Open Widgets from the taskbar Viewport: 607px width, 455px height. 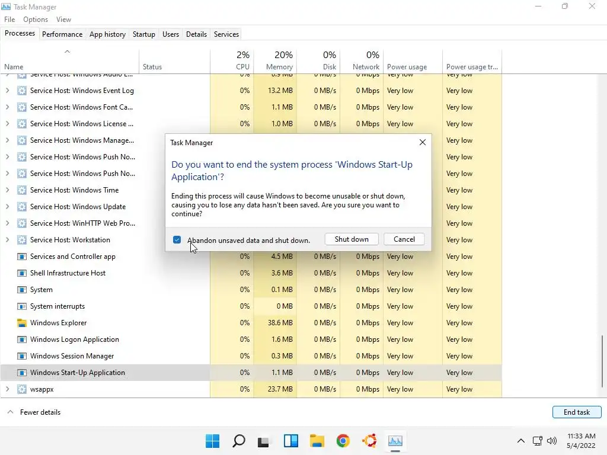[x=290, y=441]
